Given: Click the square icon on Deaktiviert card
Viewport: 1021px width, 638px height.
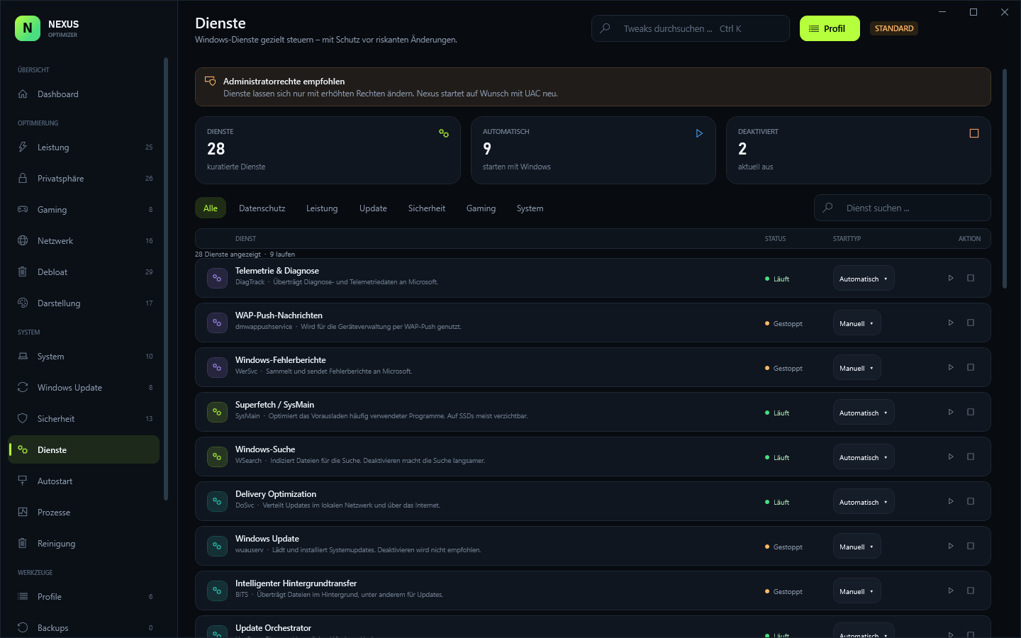Looking at the screenshot, I should pyautogui.click(x=974, y=133).
